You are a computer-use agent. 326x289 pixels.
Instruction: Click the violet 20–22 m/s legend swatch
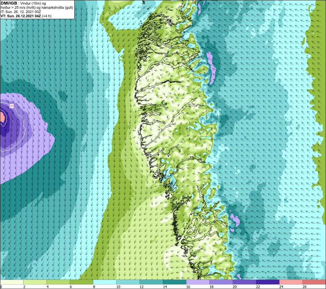tap(244, 282)
